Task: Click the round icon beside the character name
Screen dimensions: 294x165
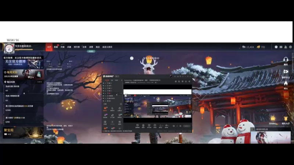Action: [x=132, y=58]
